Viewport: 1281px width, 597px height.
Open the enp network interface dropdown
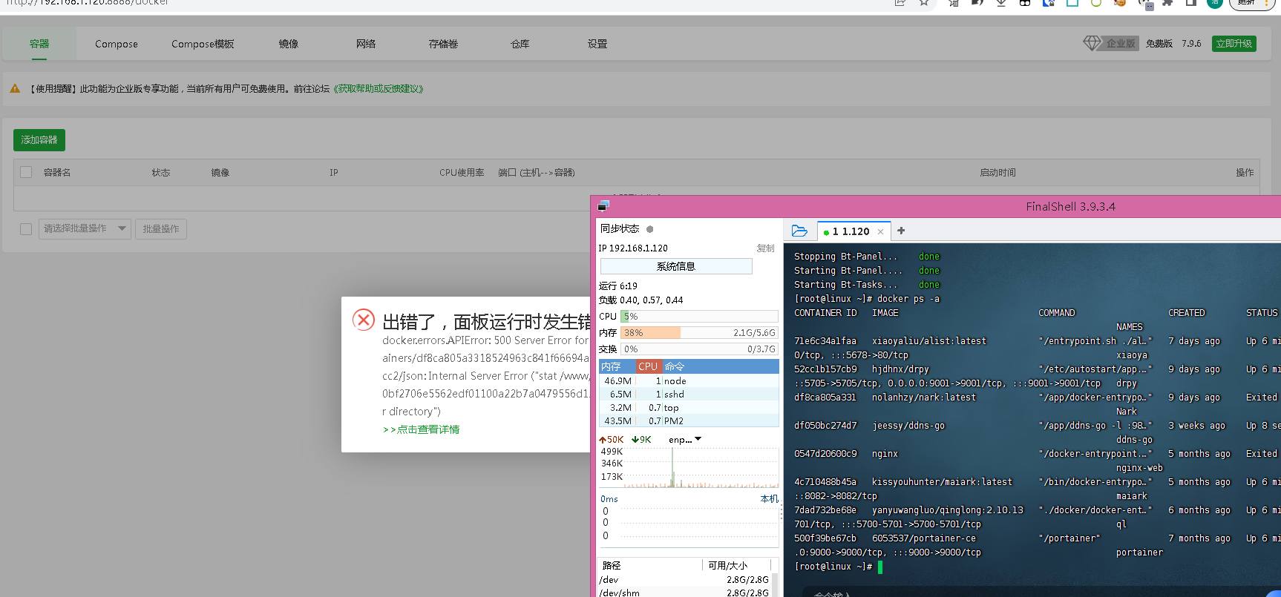click(685, 440)
